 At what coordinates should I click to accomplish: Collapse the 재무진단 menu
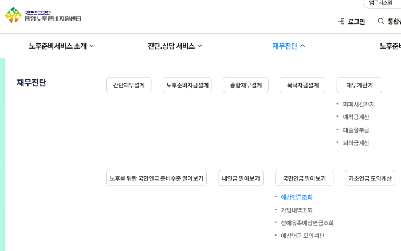285,46
